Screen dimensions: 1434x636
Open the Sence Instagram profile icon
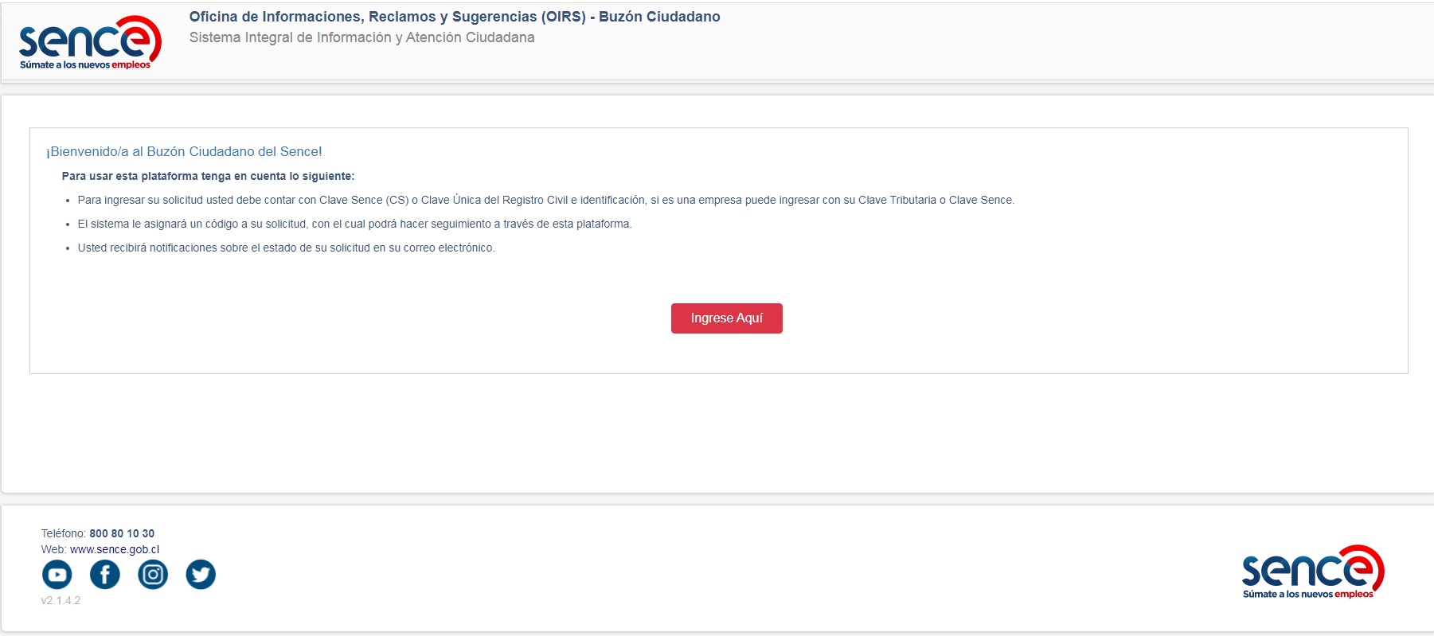pos(153,574)
